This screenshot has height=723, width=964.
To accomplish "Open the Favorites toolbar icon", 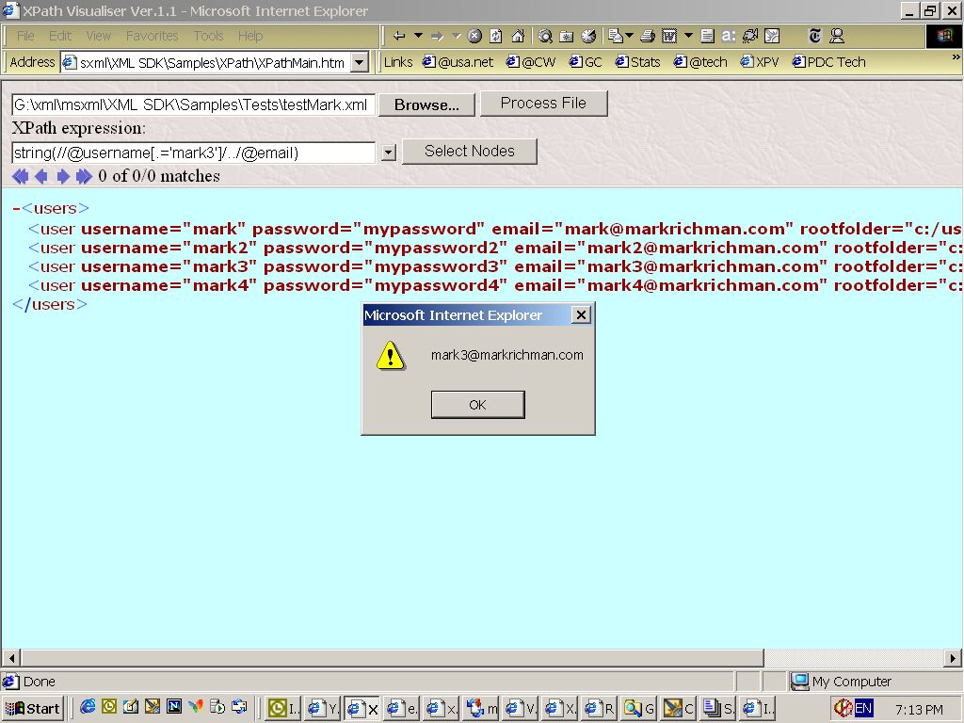I will tap(566, 37).
